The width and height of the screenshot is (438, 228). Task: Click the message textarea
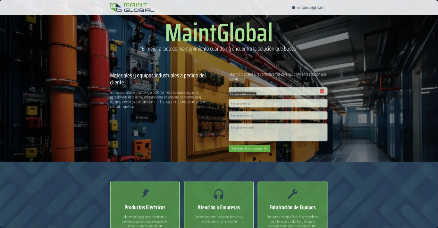click(278, 132)
